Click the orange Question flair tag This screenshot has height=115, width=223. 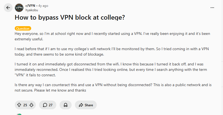(23, 28)
